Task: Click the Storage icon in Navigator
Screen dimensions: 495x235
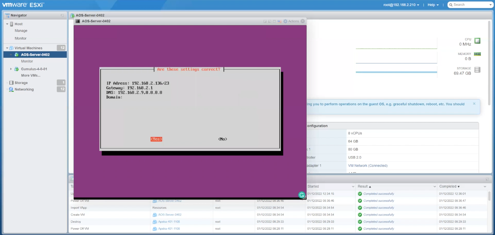Action: coord(11,83)
